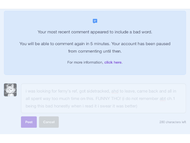The image size is (190, 143).
Task: Click the blue comment icon in the notice
Action: coord(95,21)
